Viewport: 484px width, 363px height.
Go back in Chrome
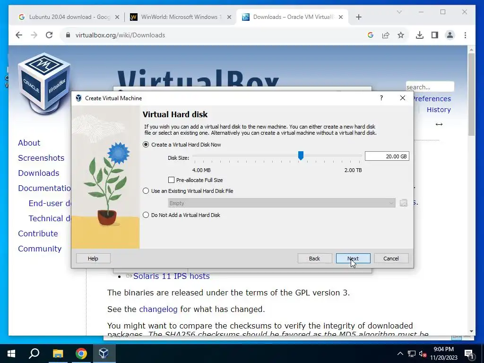pyautogui.click(x=19, y=35)
